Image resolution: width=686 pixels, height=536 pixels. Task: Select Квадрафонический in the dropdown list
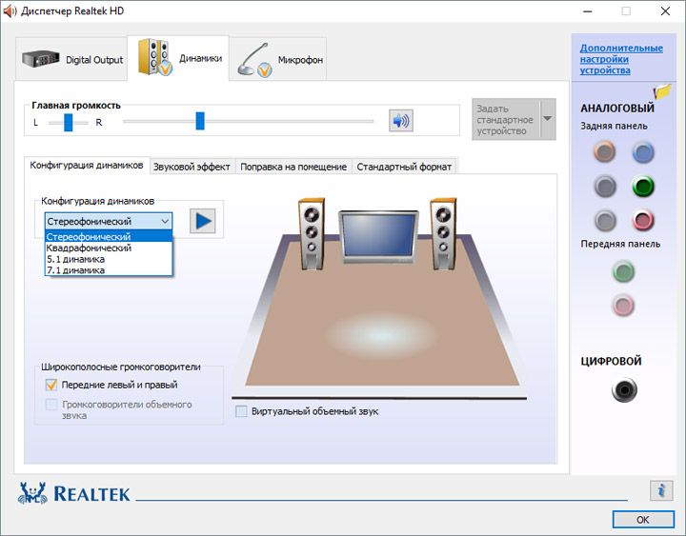pyautogui.click(x=109, y=248)
